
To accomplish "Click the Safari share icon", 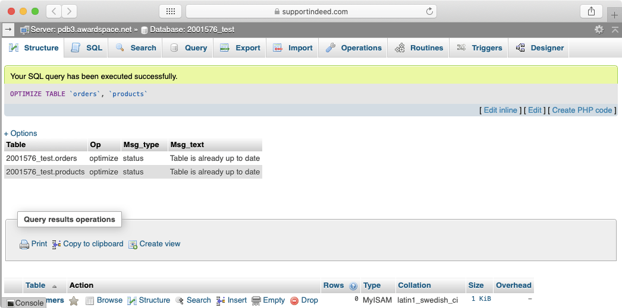I will click(x=591, y=11).
